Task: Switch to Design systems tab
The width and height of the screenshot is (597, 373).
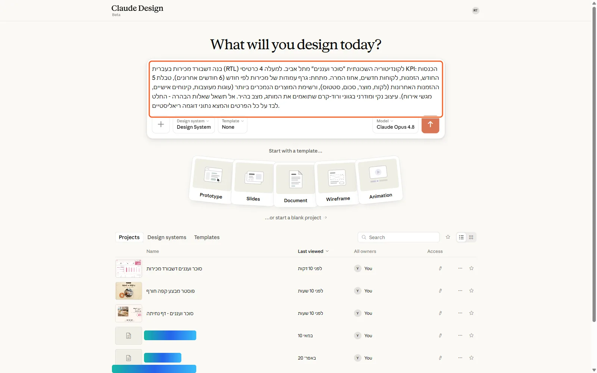Action: 167,237
